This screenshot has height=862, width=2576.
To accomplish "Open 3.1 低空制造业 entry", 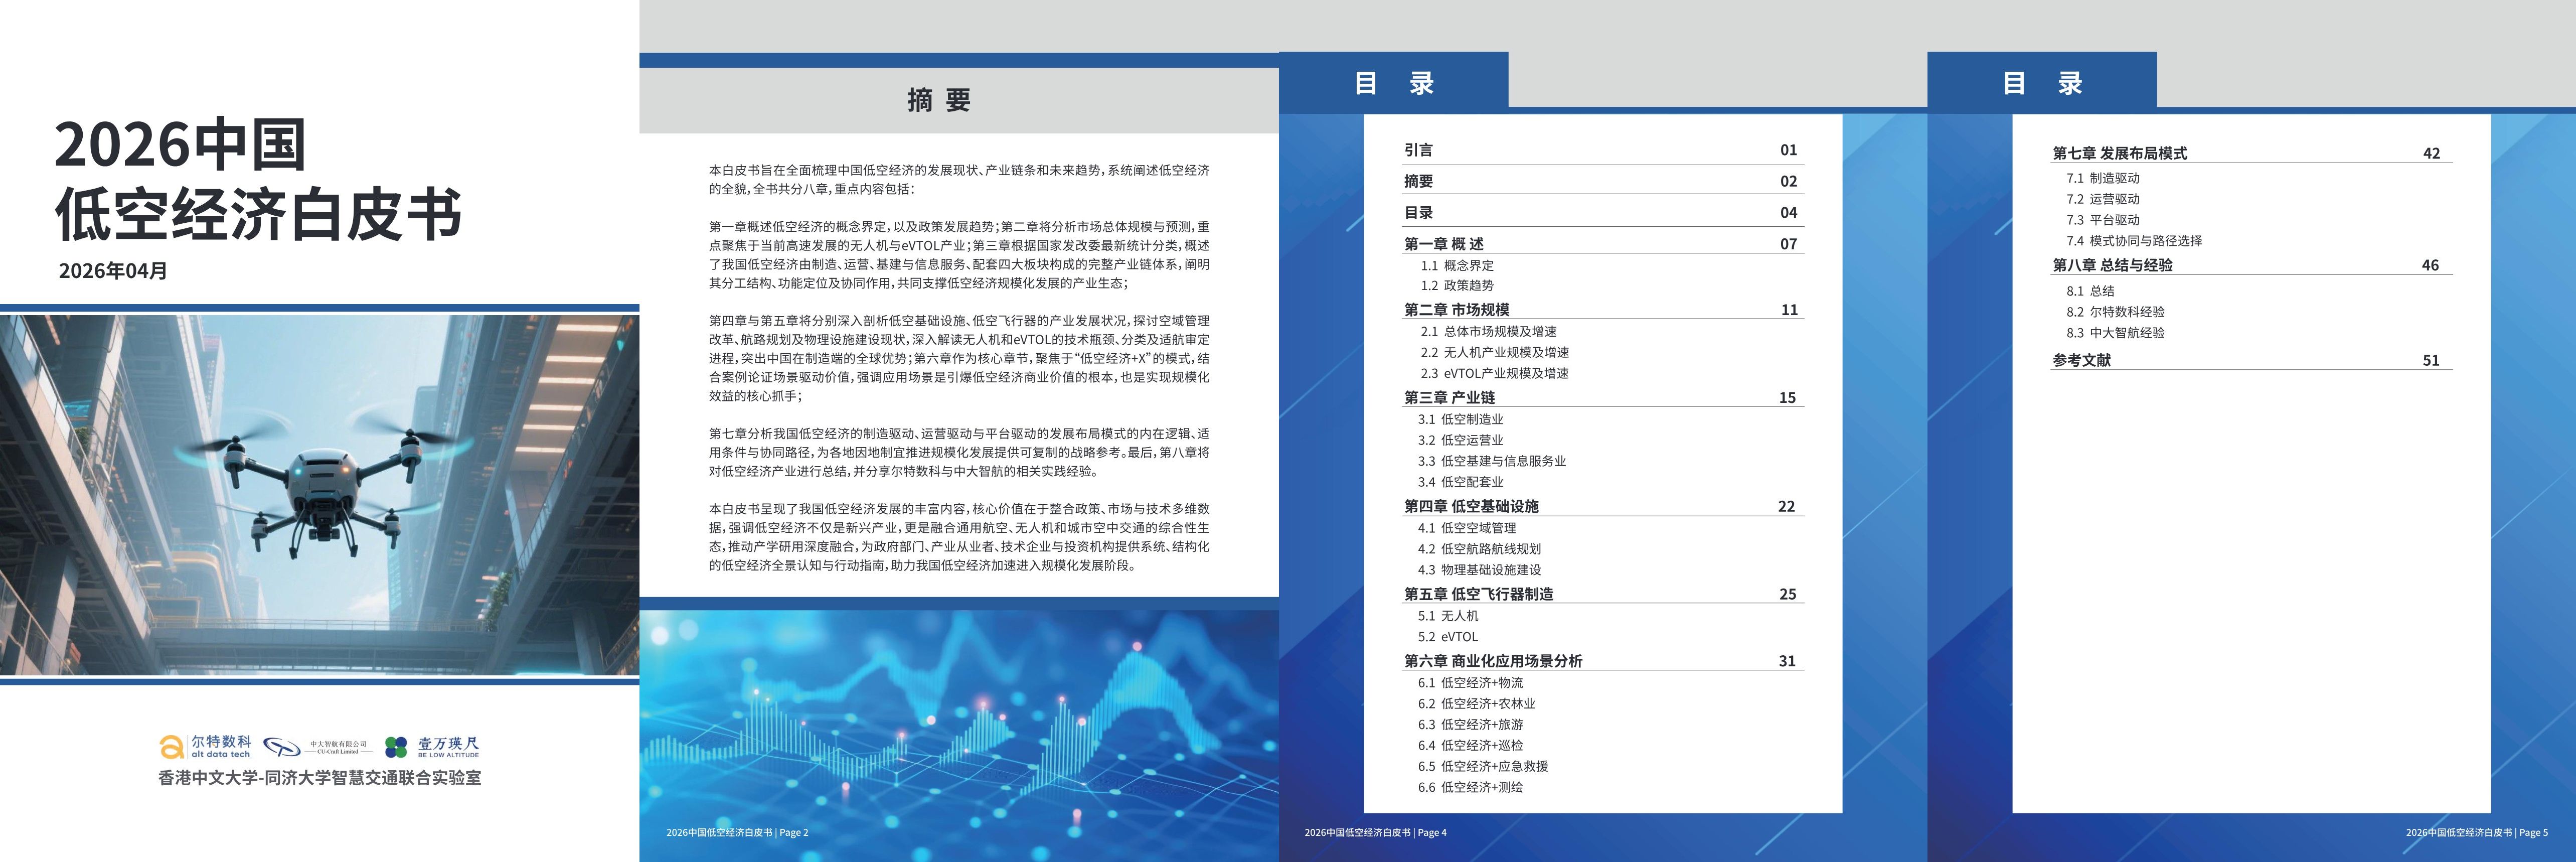I will pos(1461,419).
